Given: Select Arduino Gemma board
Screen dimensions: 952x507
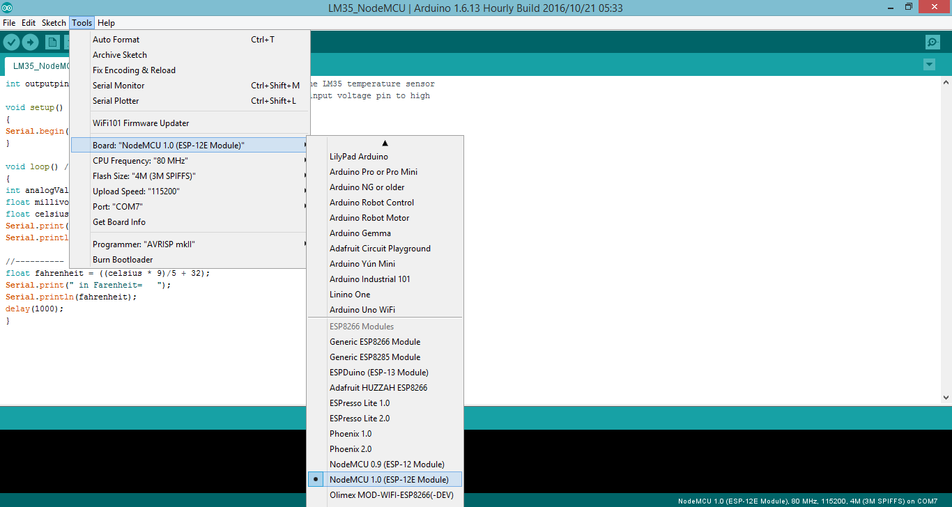Looking at the screenshot, I should 385,233.
